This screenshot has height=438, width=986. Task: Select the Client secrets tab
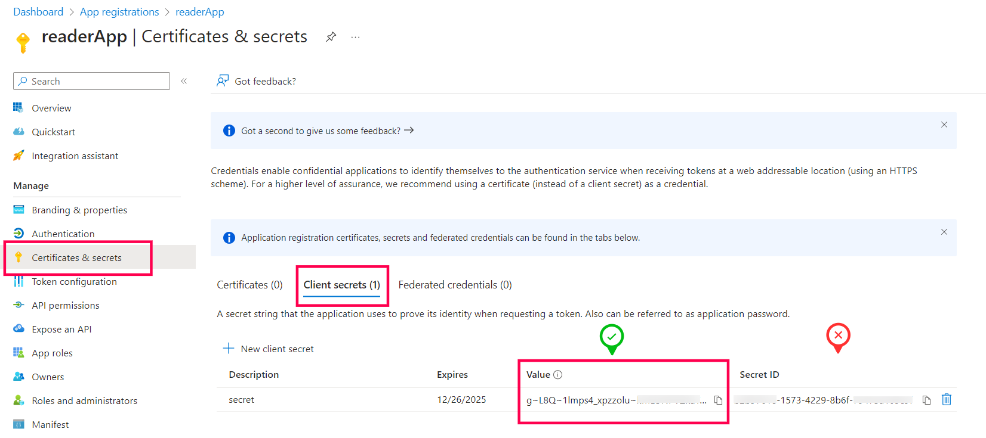pyautogui.click(x=341, y=285)
